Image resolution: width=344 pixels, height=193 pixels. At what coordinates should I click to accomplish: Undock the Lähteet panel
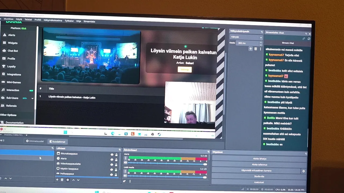coord(120,150)
